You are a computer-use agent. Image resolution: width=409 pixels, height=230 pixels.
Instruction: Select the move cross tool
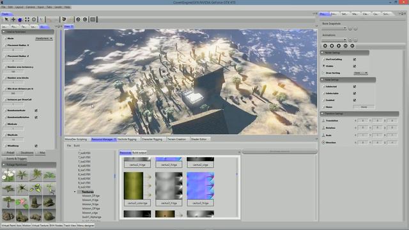(x=13, y=20)
